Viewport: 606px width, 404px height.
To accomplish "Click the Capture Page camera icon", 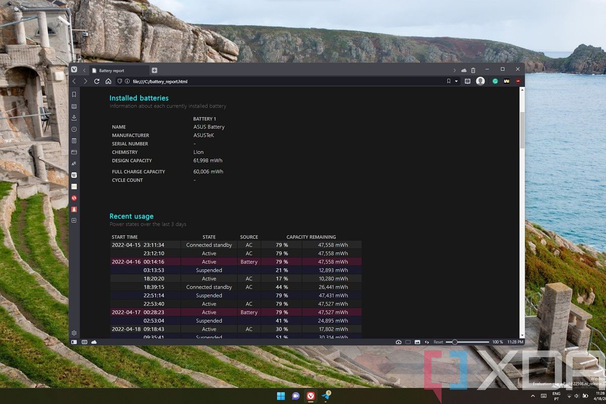I will pyautogui.click(x=398, y=342).
